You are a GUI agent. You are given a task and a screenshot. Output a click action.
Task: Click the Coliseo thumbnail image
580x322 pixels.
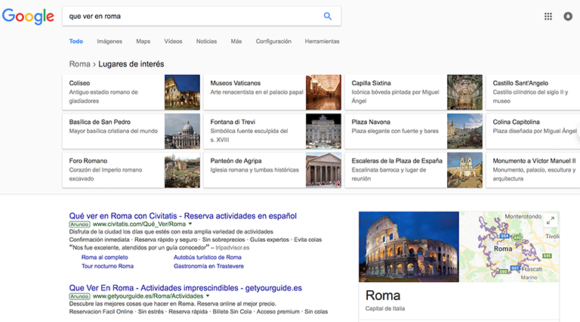(182, 92)
